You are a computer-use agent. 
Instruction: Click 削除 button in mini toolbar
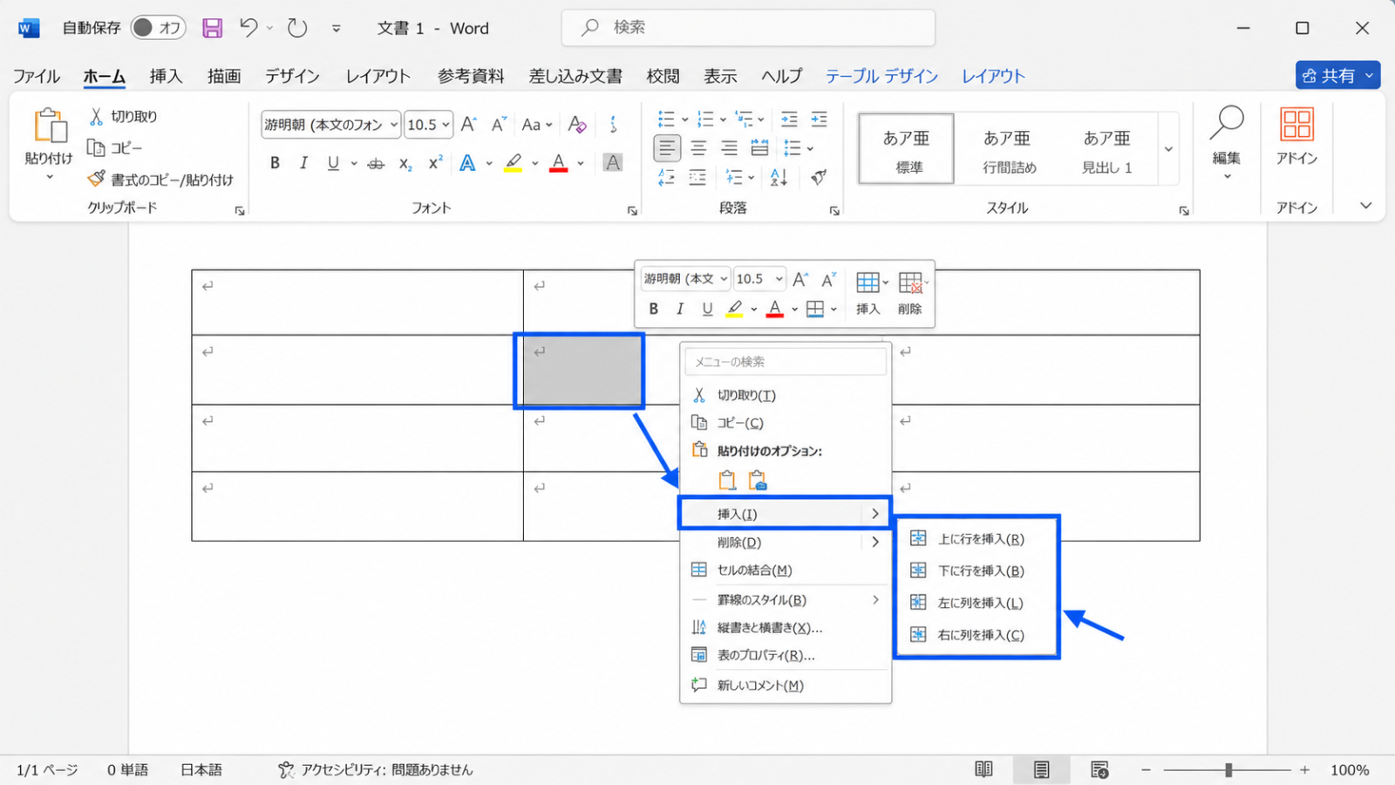911,293
